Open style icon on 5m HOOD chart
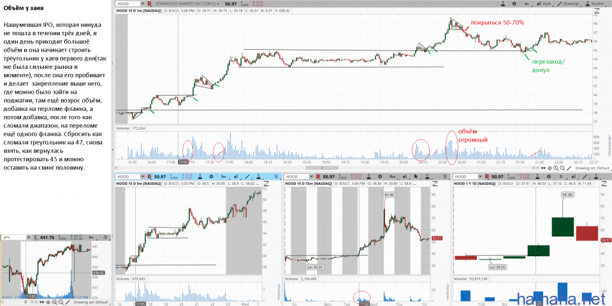 point(236,177)
